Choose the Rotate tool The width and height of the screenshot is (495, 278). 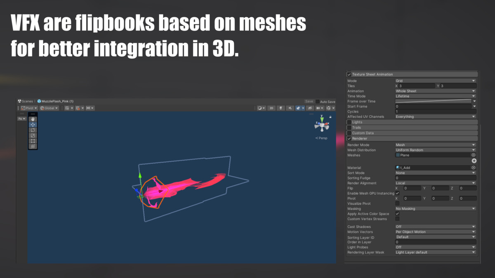tap(33, 130)
